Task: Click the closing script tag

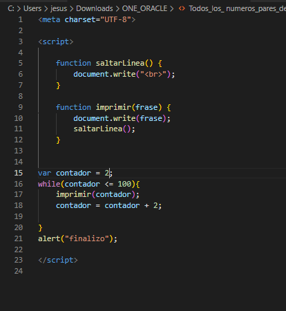Action: click(x=58, y=260)
